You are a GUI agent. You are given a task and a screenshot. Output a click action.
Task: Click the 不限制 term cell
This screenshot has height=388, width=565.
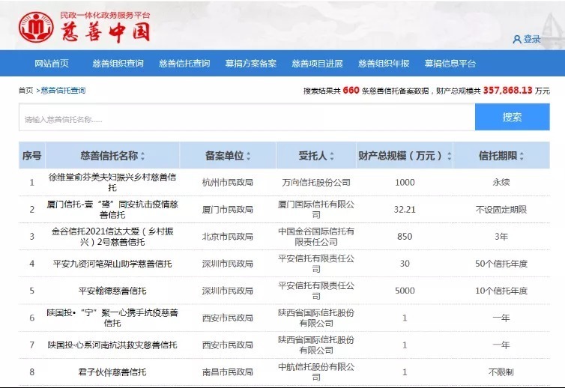[501, 372]
